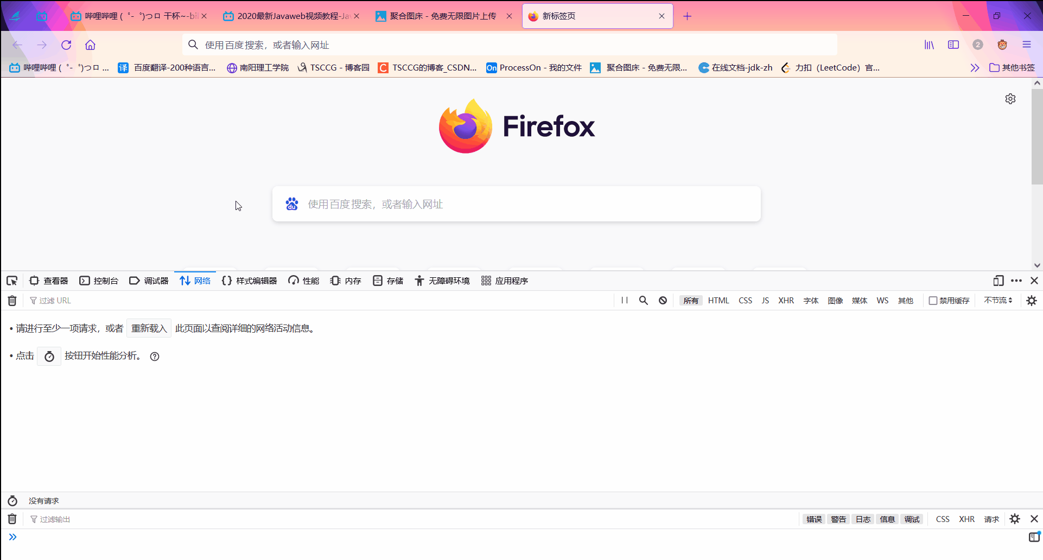1043x560 pixels.
Task: Toggle the 错误 console filter
Action: pyautogui.click(x=814, y=519)
